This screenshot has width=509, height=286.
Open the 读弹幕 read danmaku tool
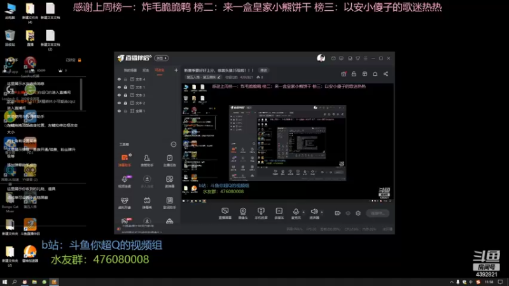169,182
